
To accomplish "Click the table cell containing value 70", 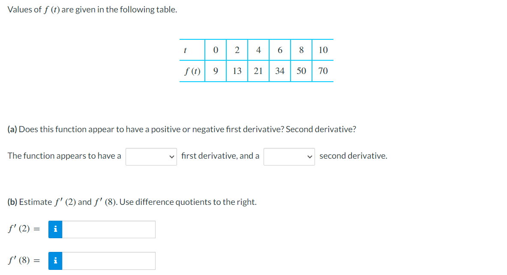I will [x=323, y=71].
